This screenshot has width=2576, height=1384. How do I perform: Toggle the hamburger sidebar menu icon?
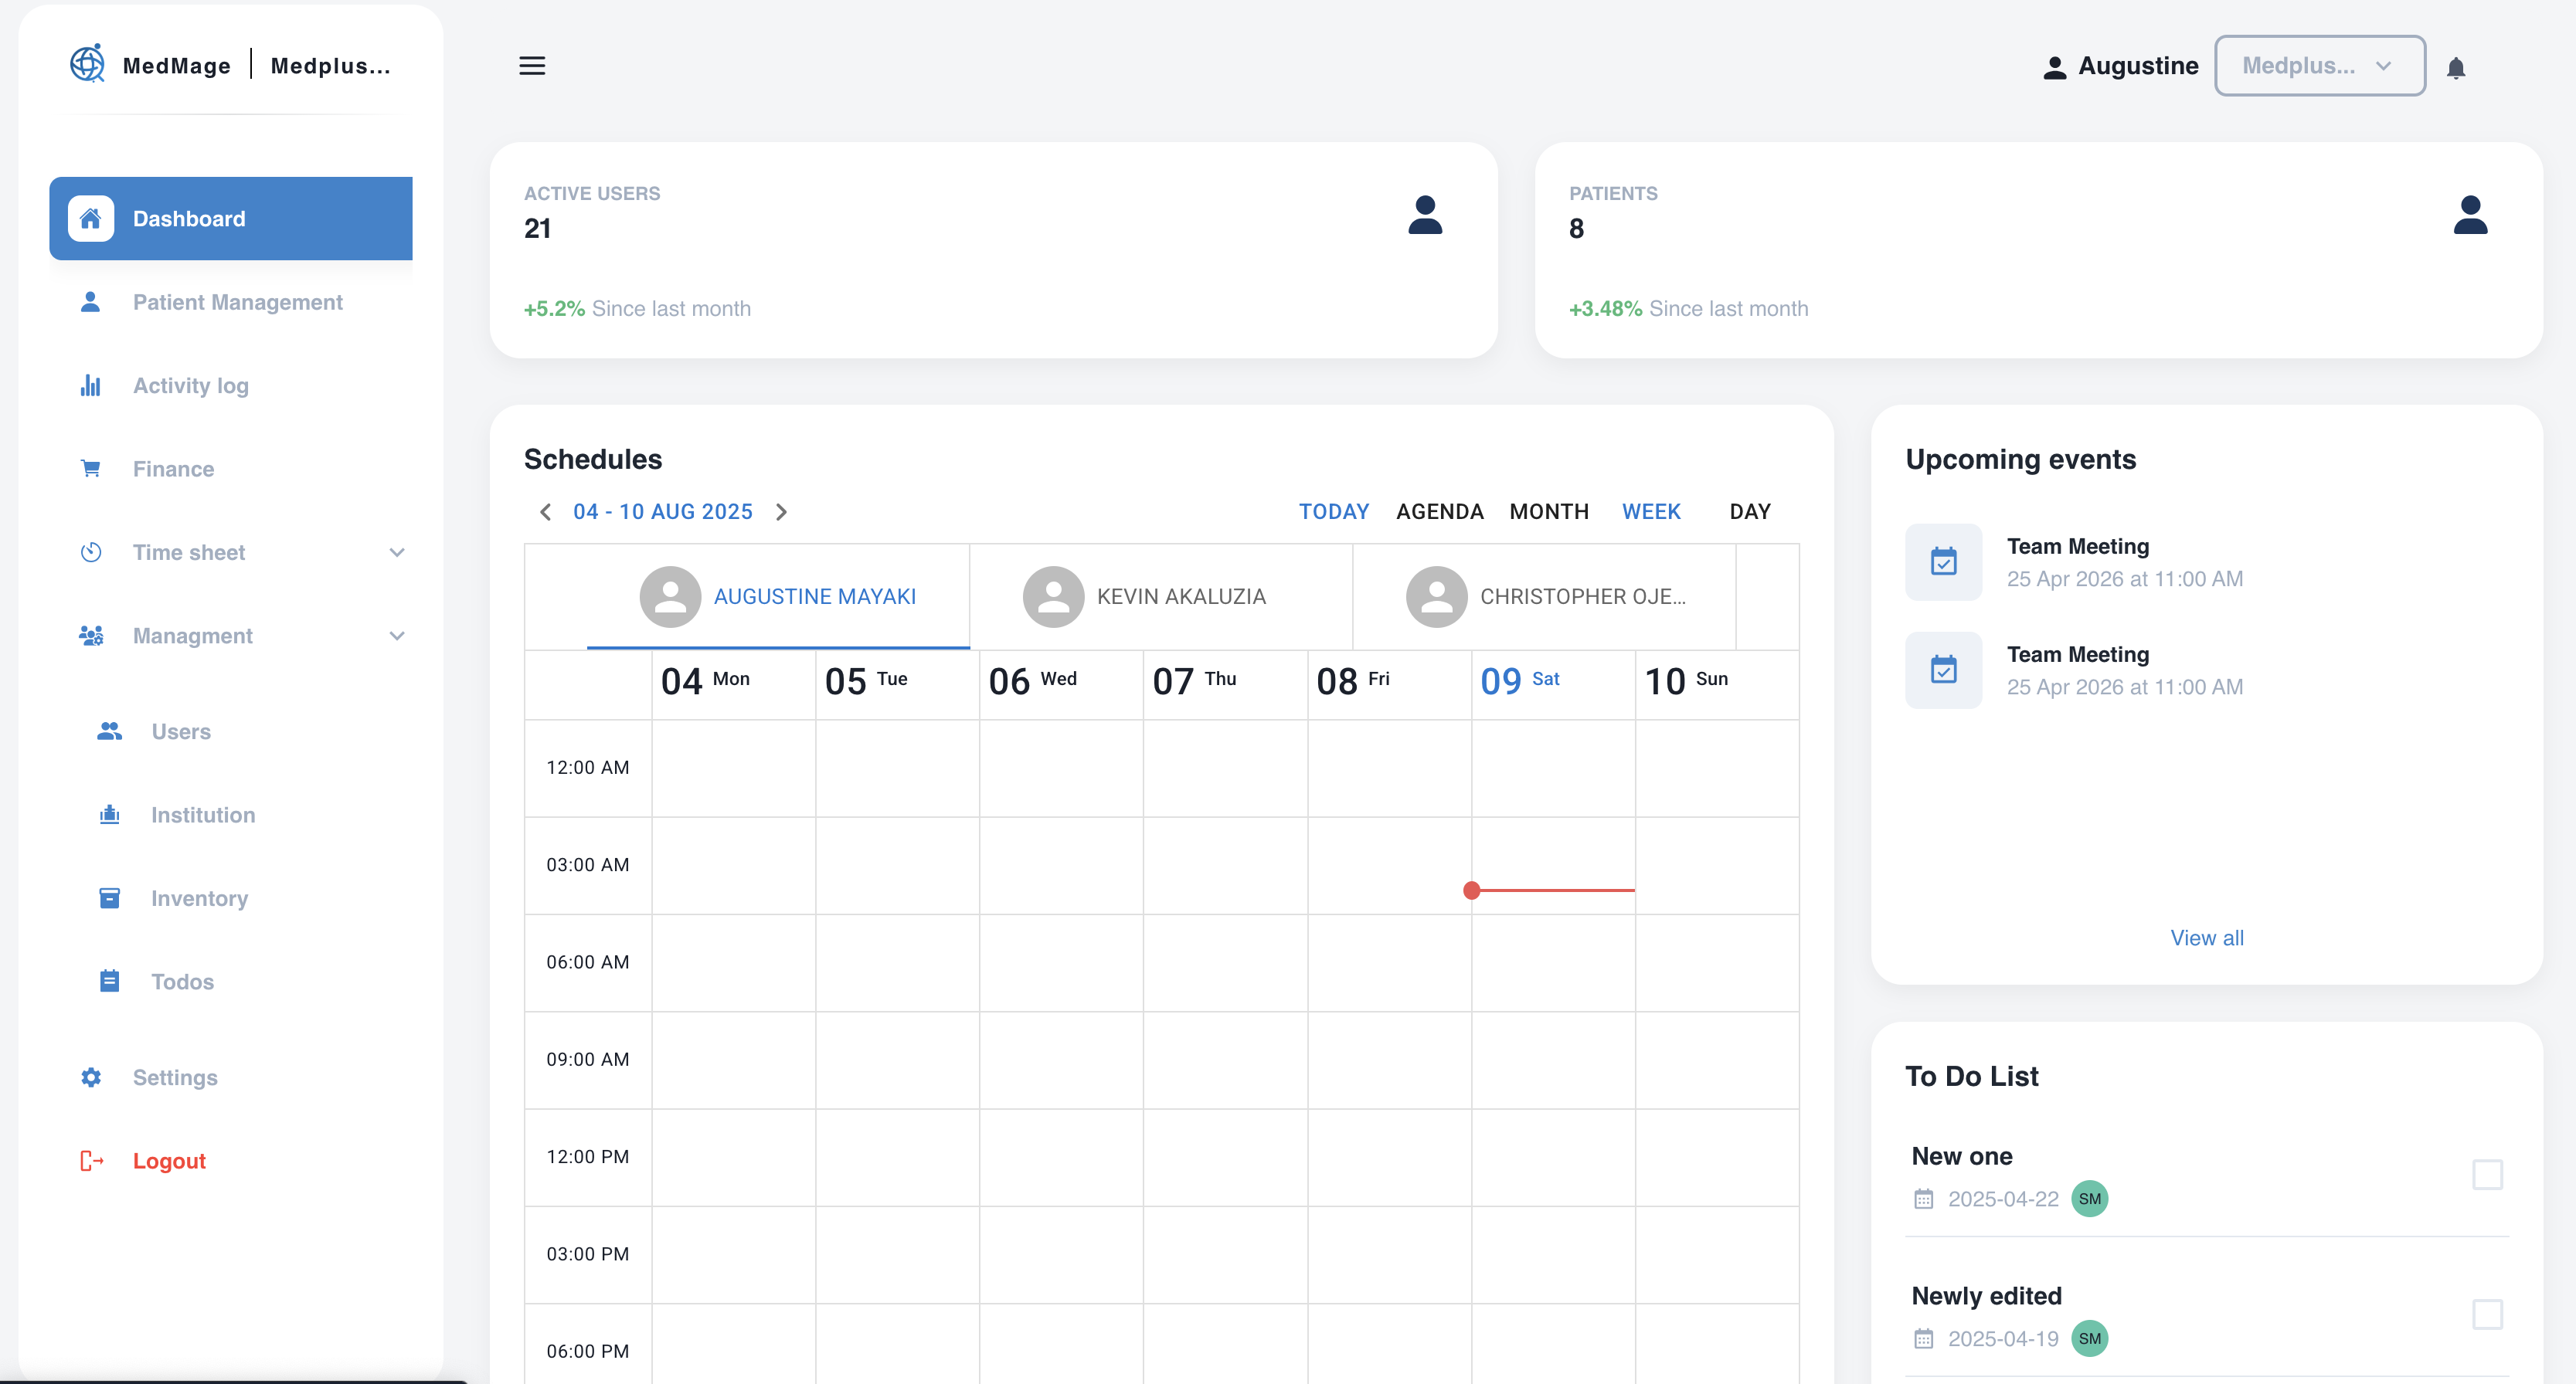[x=532, y=66]
